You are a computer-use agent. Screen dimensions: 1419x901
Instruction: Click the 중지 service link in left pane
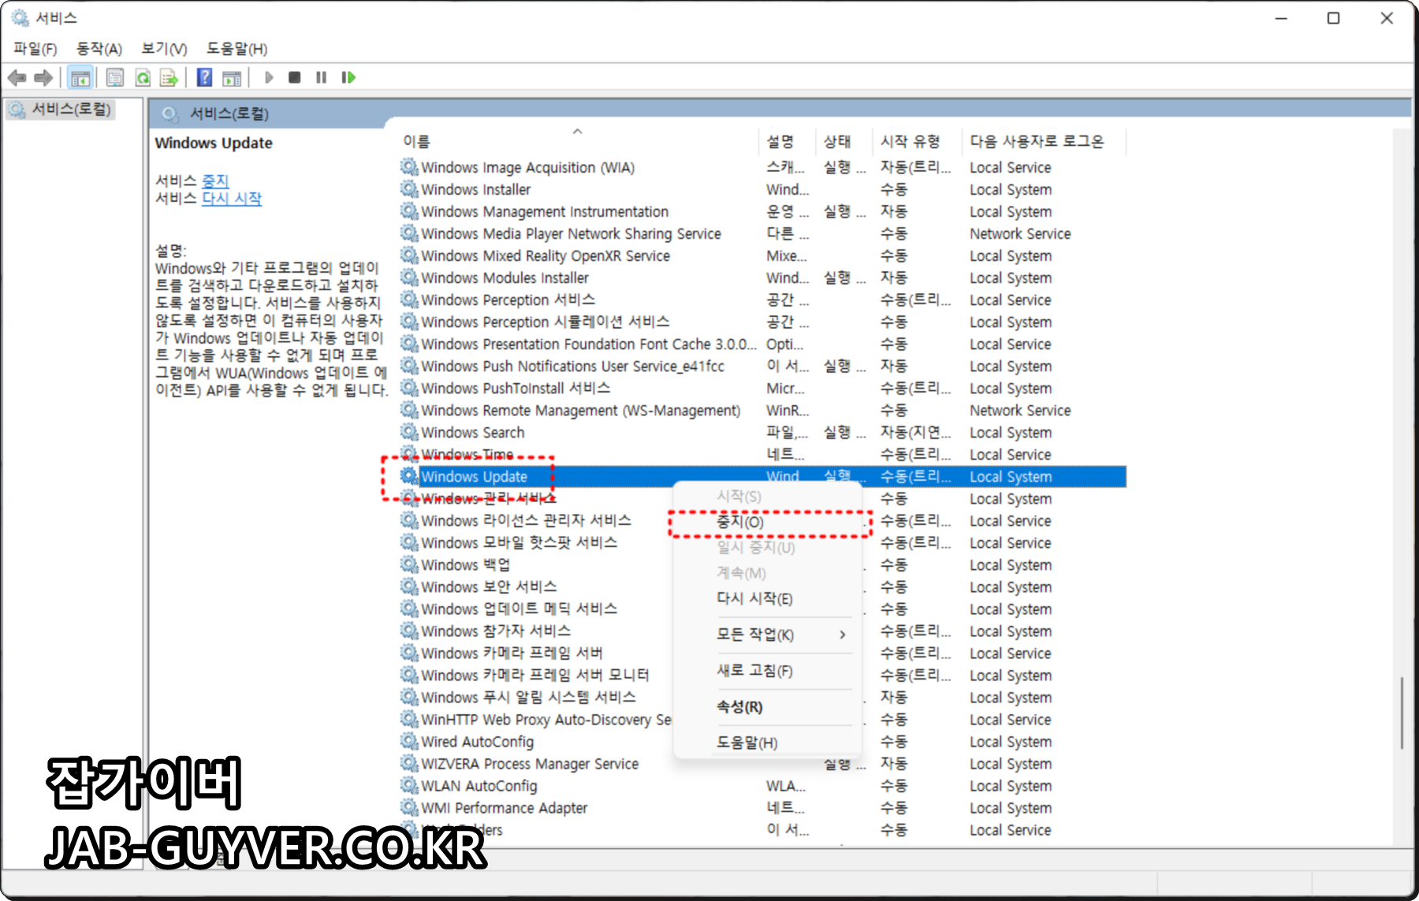(215, 181)
